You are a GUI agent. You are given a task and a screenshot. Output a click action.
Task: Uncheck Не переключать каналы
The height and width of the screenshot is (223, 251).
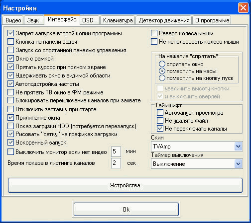[x=160, y=129]
